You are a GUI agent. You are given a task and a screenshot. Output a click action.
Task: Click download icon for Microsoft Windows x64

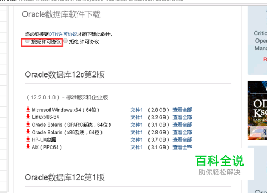point(28,109)
